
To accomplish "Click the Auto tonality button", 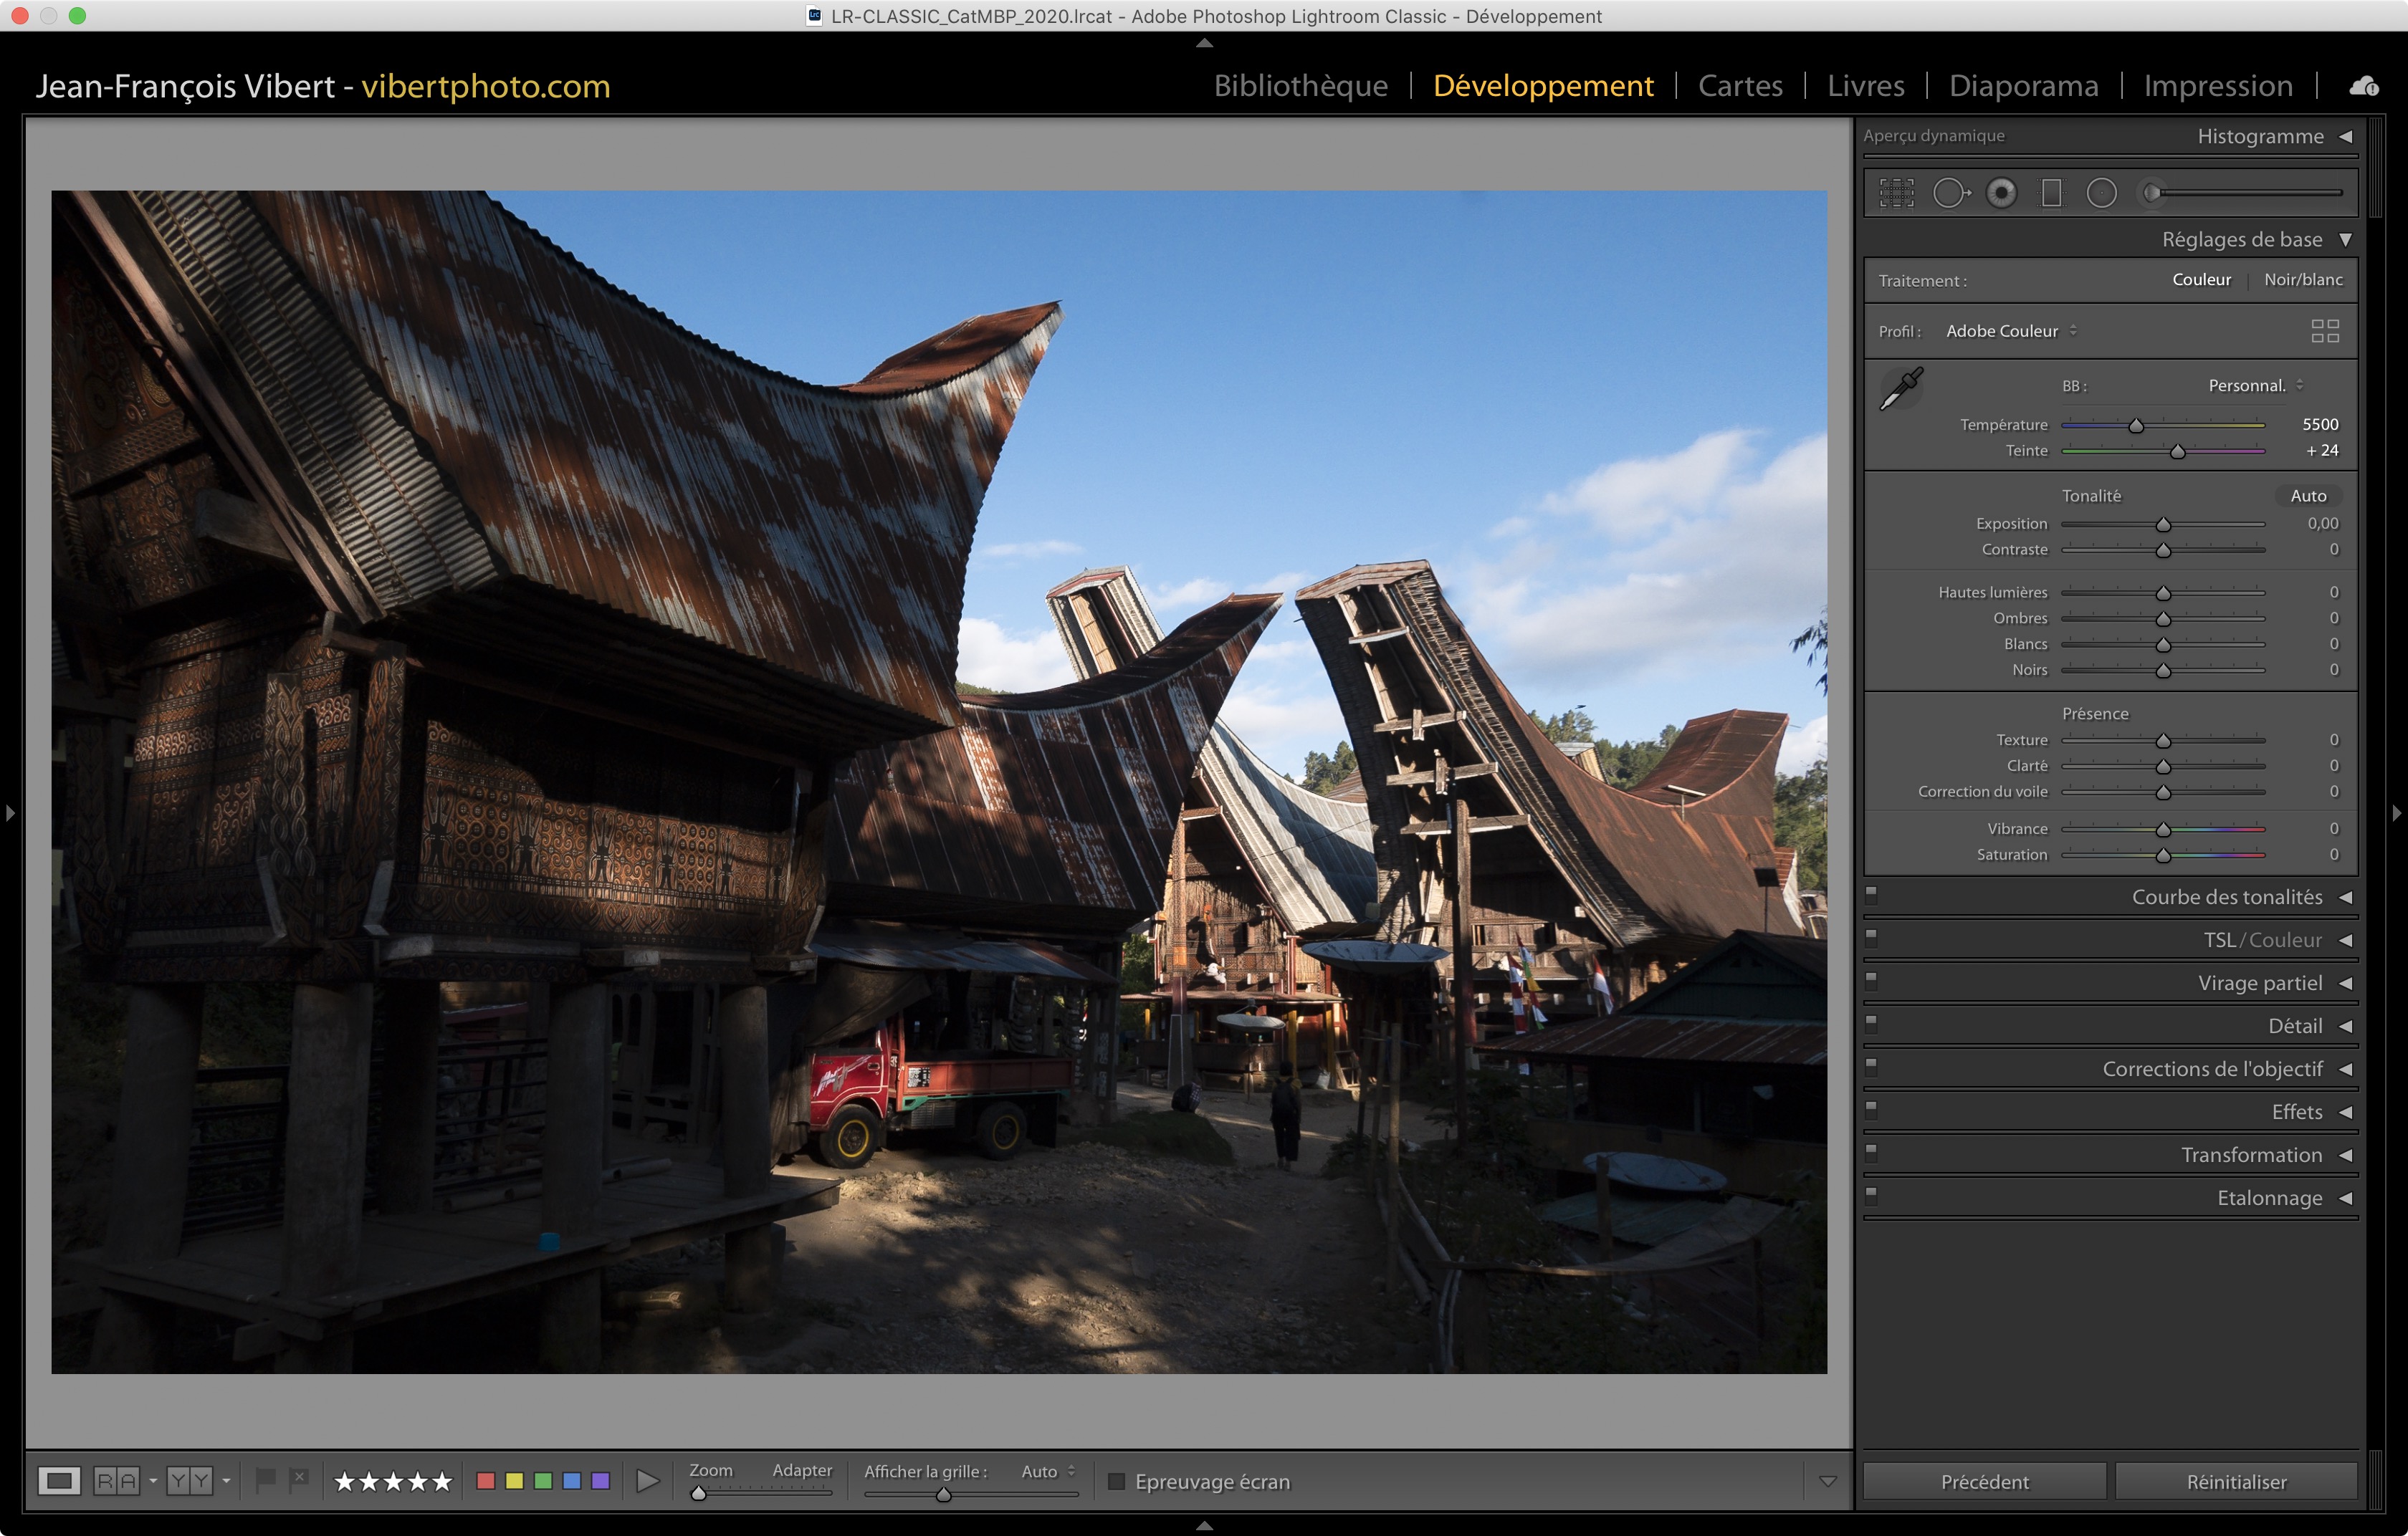I will coord(2308,496).
